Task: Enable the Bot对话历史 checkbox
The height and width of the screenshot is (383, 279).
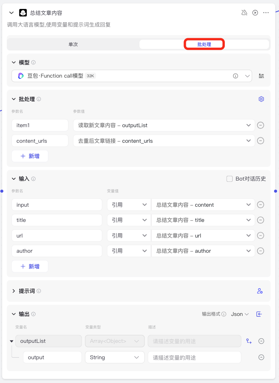Action: (x=230, y=179)
